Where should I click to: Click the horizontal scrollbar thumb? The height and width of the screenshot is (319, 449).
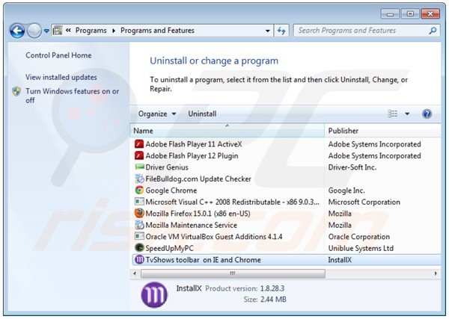click(x=233, y=273)
